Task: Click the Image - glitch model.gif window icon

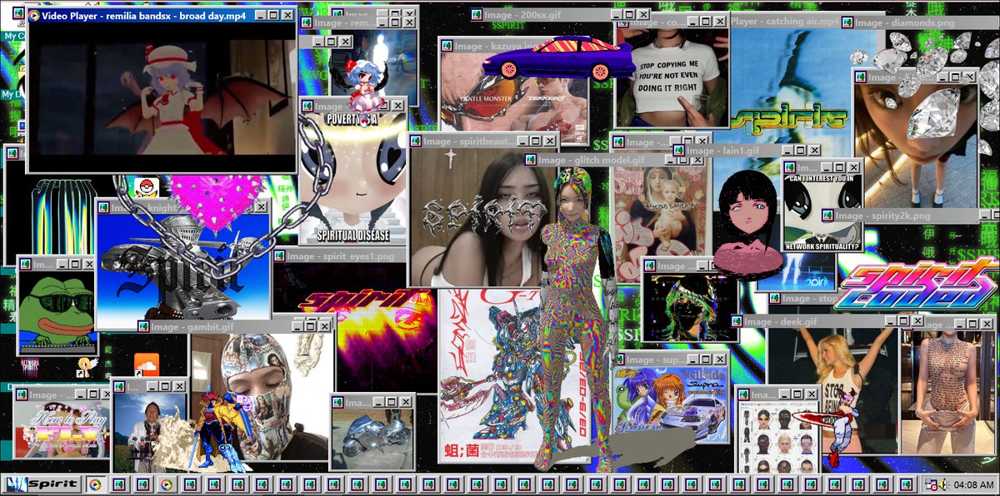Action: pyautogui.click(x=530, y=160)
